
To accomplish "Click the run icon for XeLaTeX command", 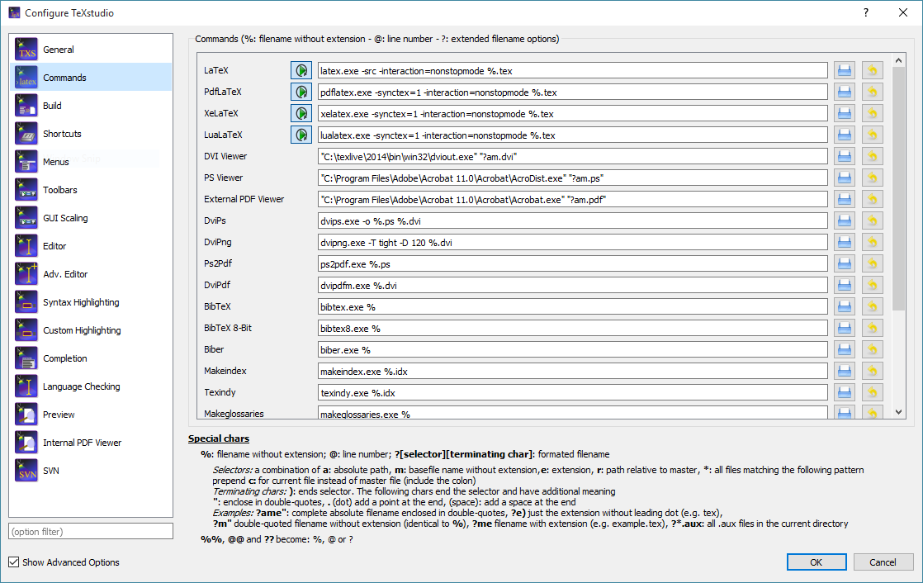I will (301, 114).
